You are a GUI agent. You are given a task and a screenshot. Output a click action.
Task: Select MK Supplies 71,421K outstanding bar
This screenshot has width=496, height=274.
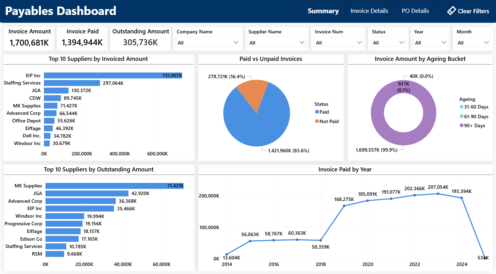(x=114, y=186)
